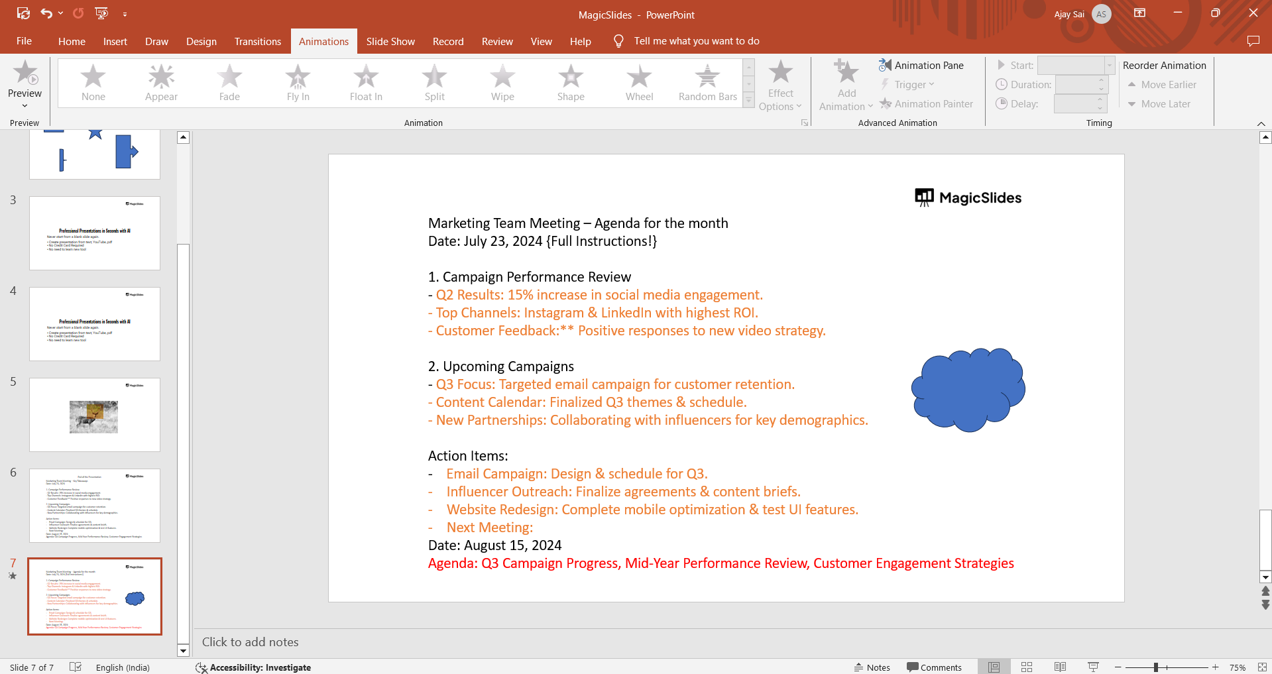Toggle the Comments pane in status bar
The height and width of the screenshot is (674, 1272).
coord(934,667)
